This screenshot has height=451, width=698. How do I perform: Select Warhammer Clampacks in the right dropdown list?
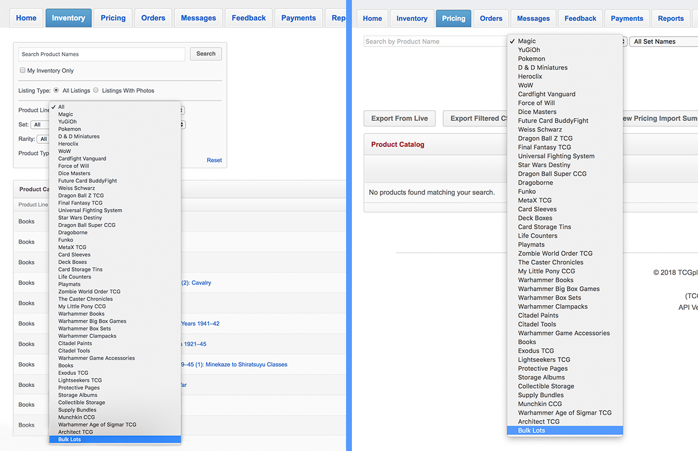565,306
